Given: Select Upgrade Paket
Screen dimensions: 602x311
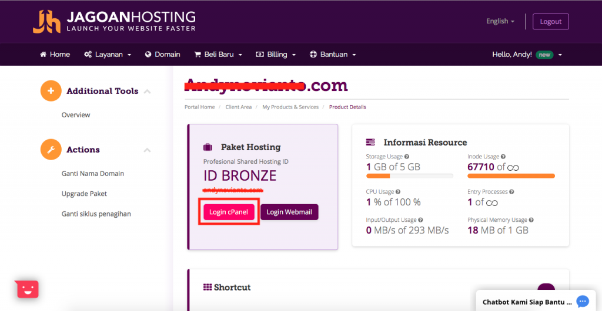Looking at the screenshot, I should 84,194.
